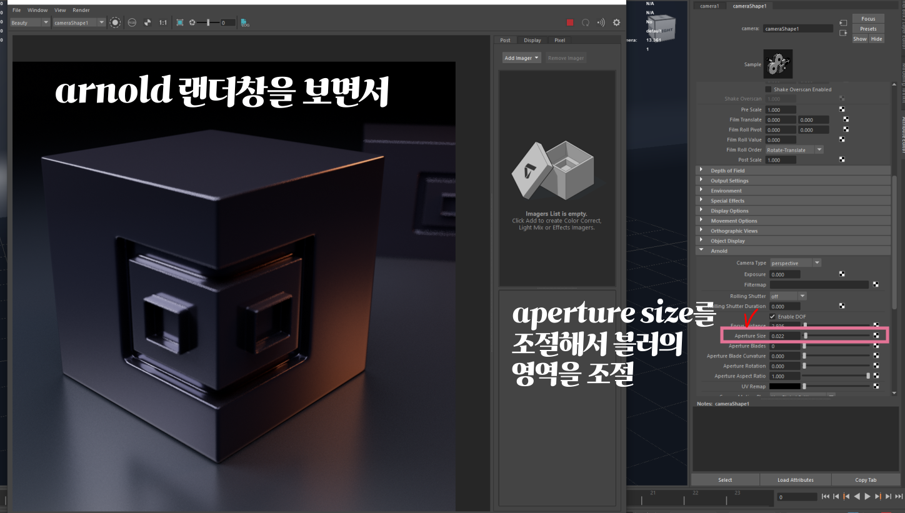Click the map button next to Aperture Rotation
905x513 pixels.
tap(876, 366)
